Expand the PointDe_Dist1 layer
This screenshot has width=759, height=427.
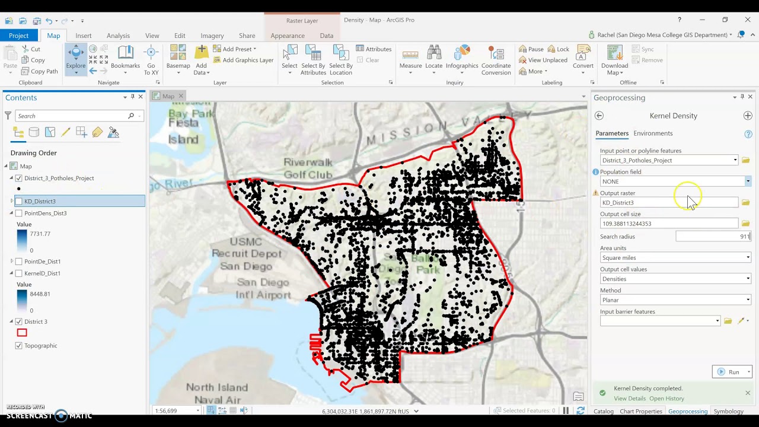pos(11,262)
